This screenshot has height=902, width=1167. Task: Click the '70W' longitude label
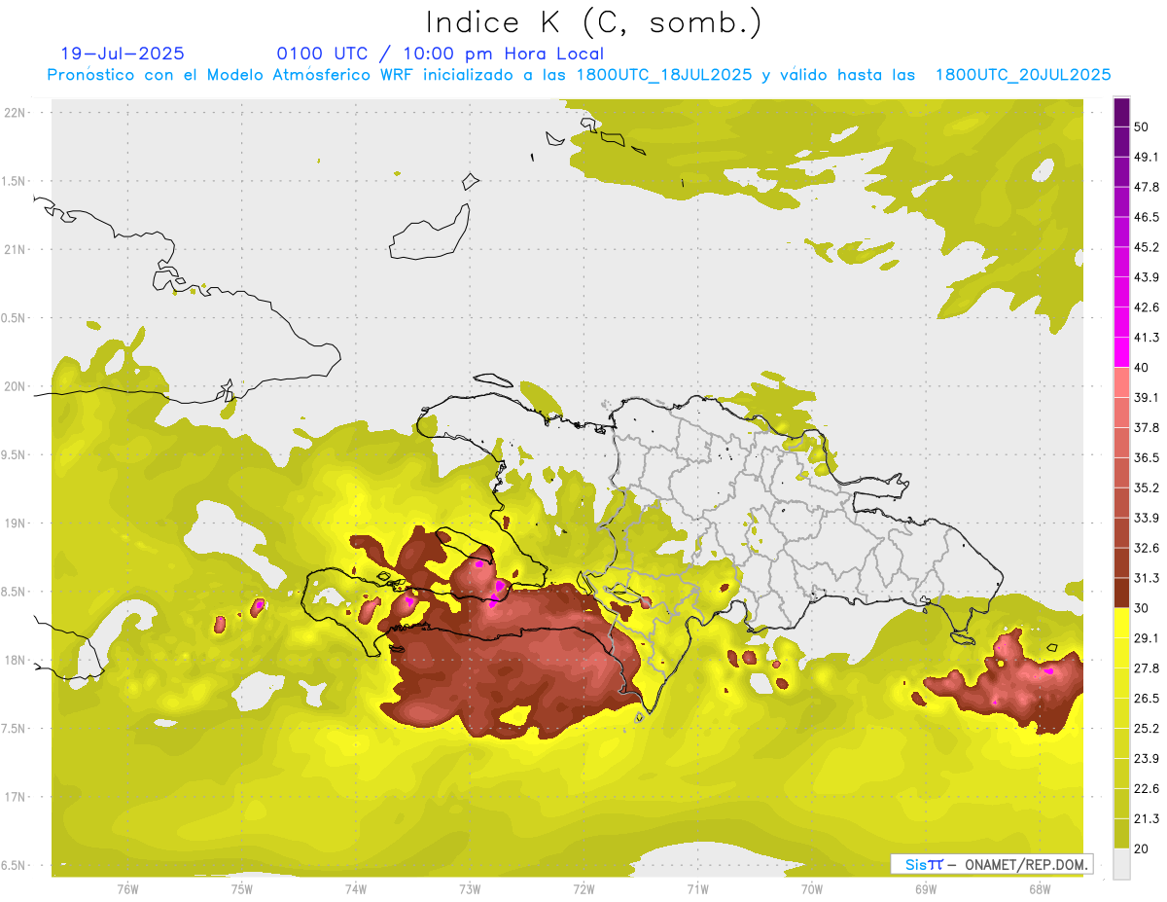tap(812, 888)
